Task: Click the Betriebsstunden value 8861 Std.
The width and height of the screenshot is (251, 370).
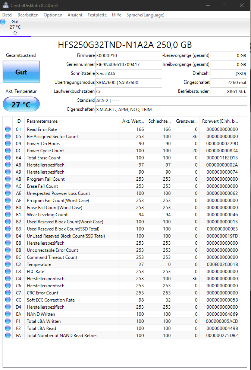Action: pyautogui.click(x=228, y=92)
